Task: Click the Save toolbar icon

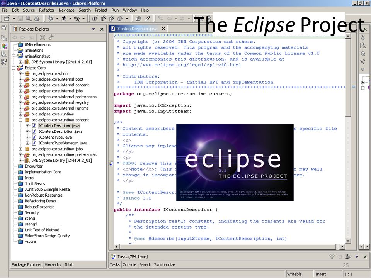Action: tap(20, 19)
